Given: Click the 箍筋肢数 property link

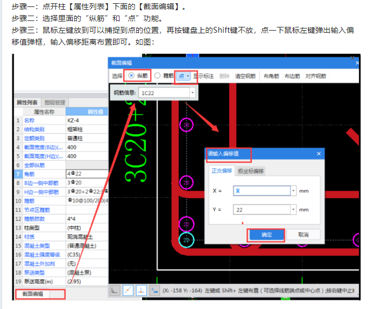Looking at the screenshot, I should 34,219.
